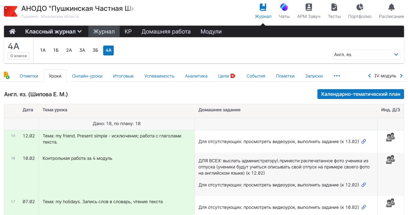Click the red school logo

(11, 11)
